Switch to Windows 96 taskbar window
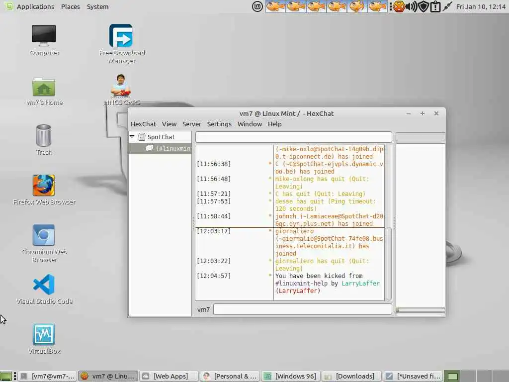 point(291,376)
